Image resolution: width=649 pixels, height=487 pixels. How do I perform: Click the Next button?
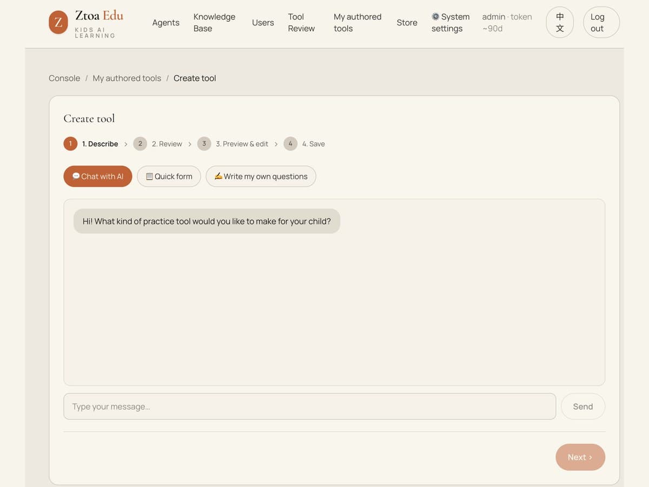[x=580, y=457]
